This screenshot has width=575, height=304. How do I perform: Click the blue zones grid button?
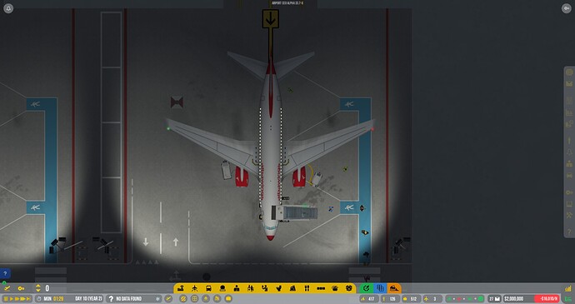380,289
